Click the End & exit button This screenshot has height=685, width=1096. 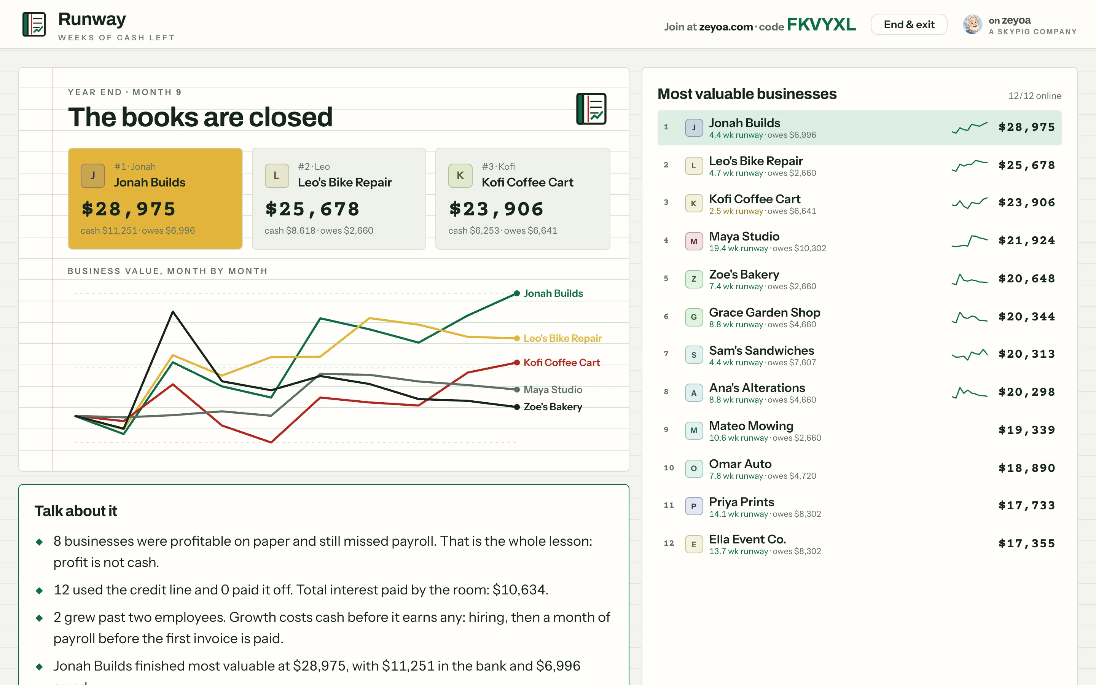tap(909, 24)
